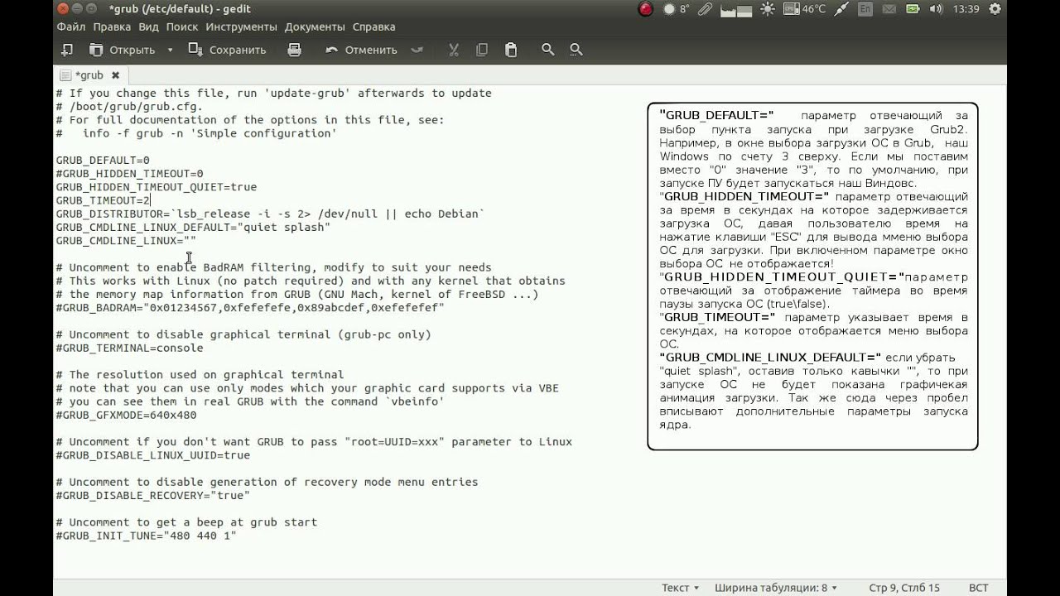Open the mail envelope indicator
The height and width of the screenshot is (596, 1060).
coord(889,9)
